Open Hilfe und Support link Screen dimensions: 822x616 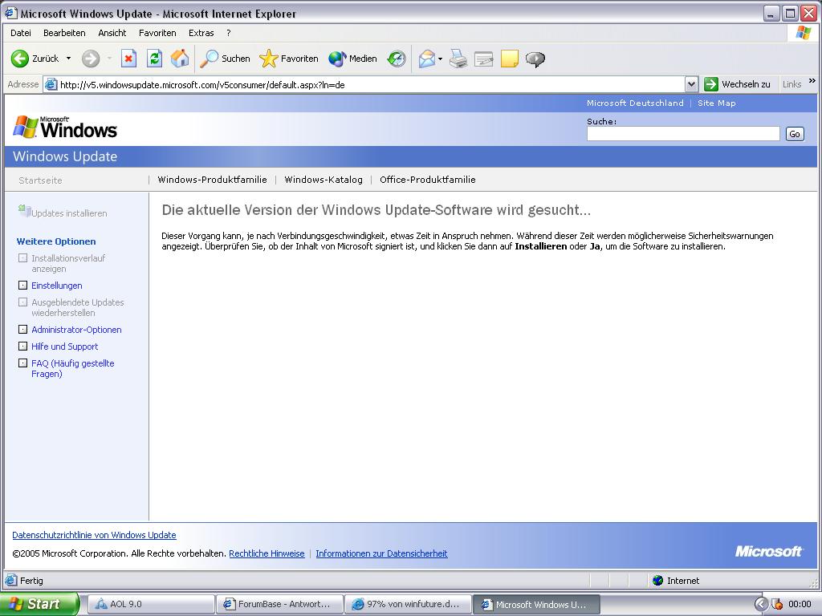pyautogui.click(x=64, y=346)
